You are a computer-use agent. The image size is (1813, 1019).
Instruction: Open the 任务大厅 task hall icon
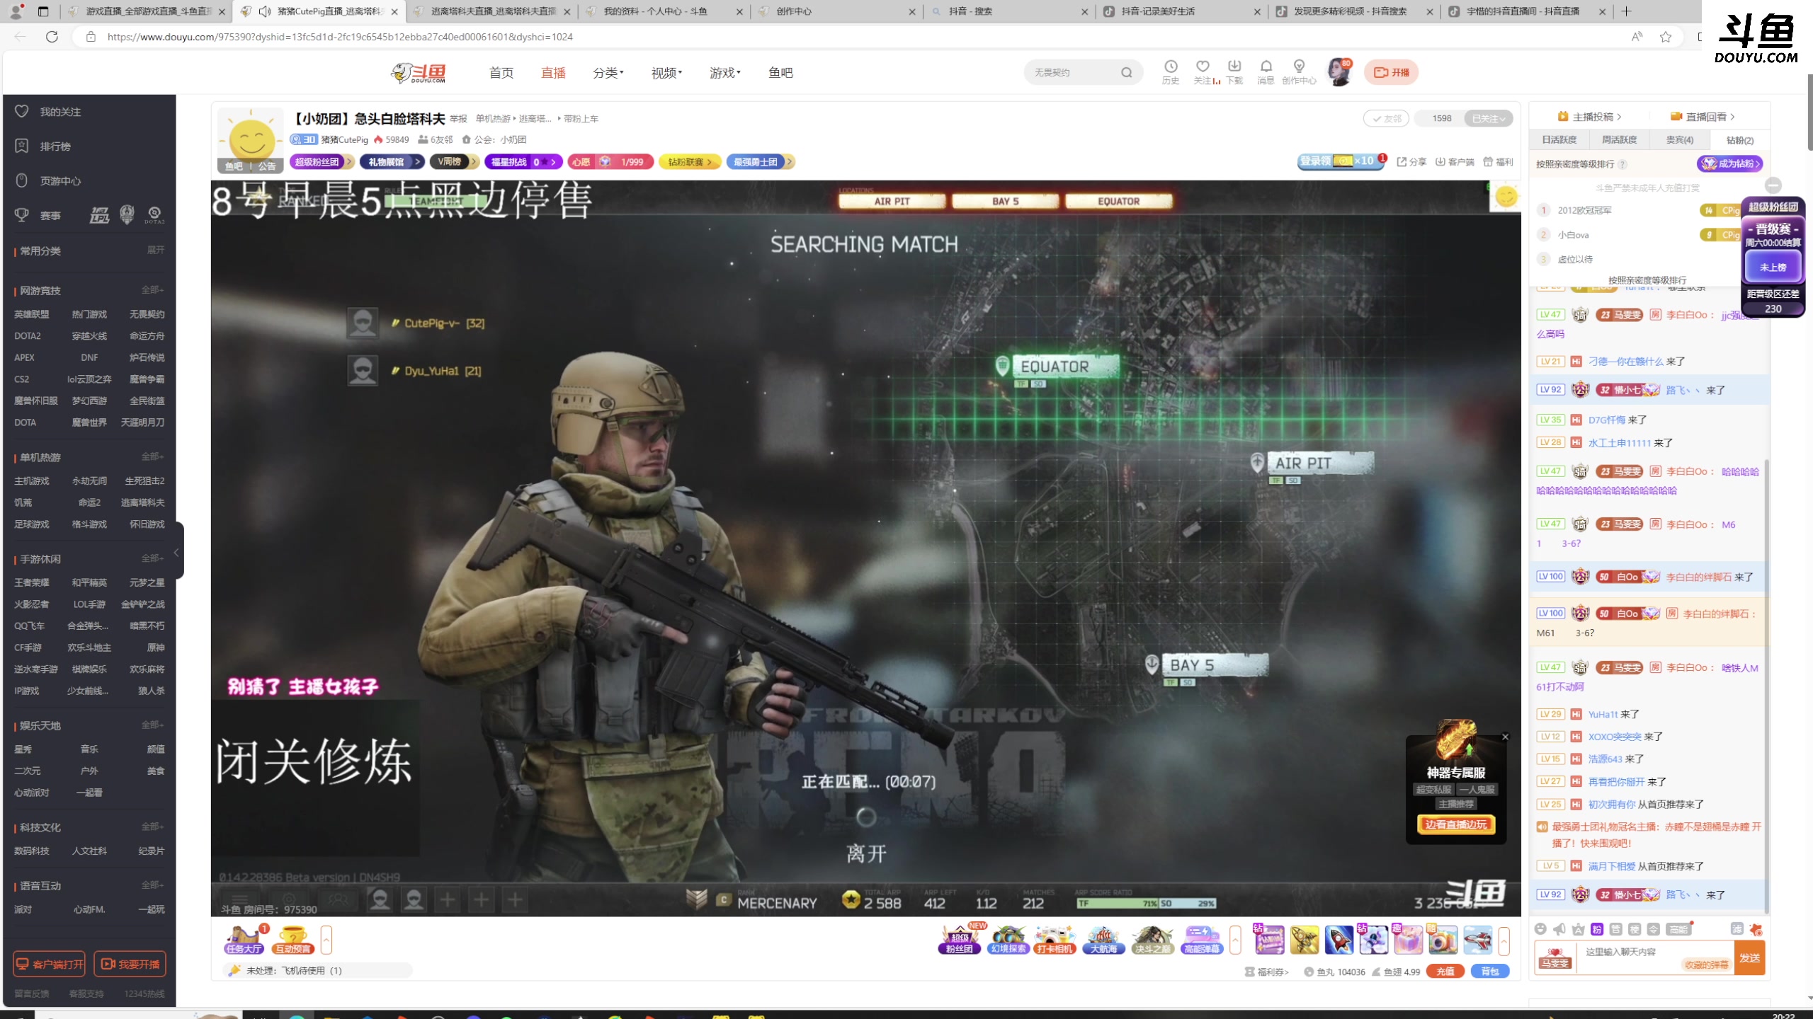(244, 940)
